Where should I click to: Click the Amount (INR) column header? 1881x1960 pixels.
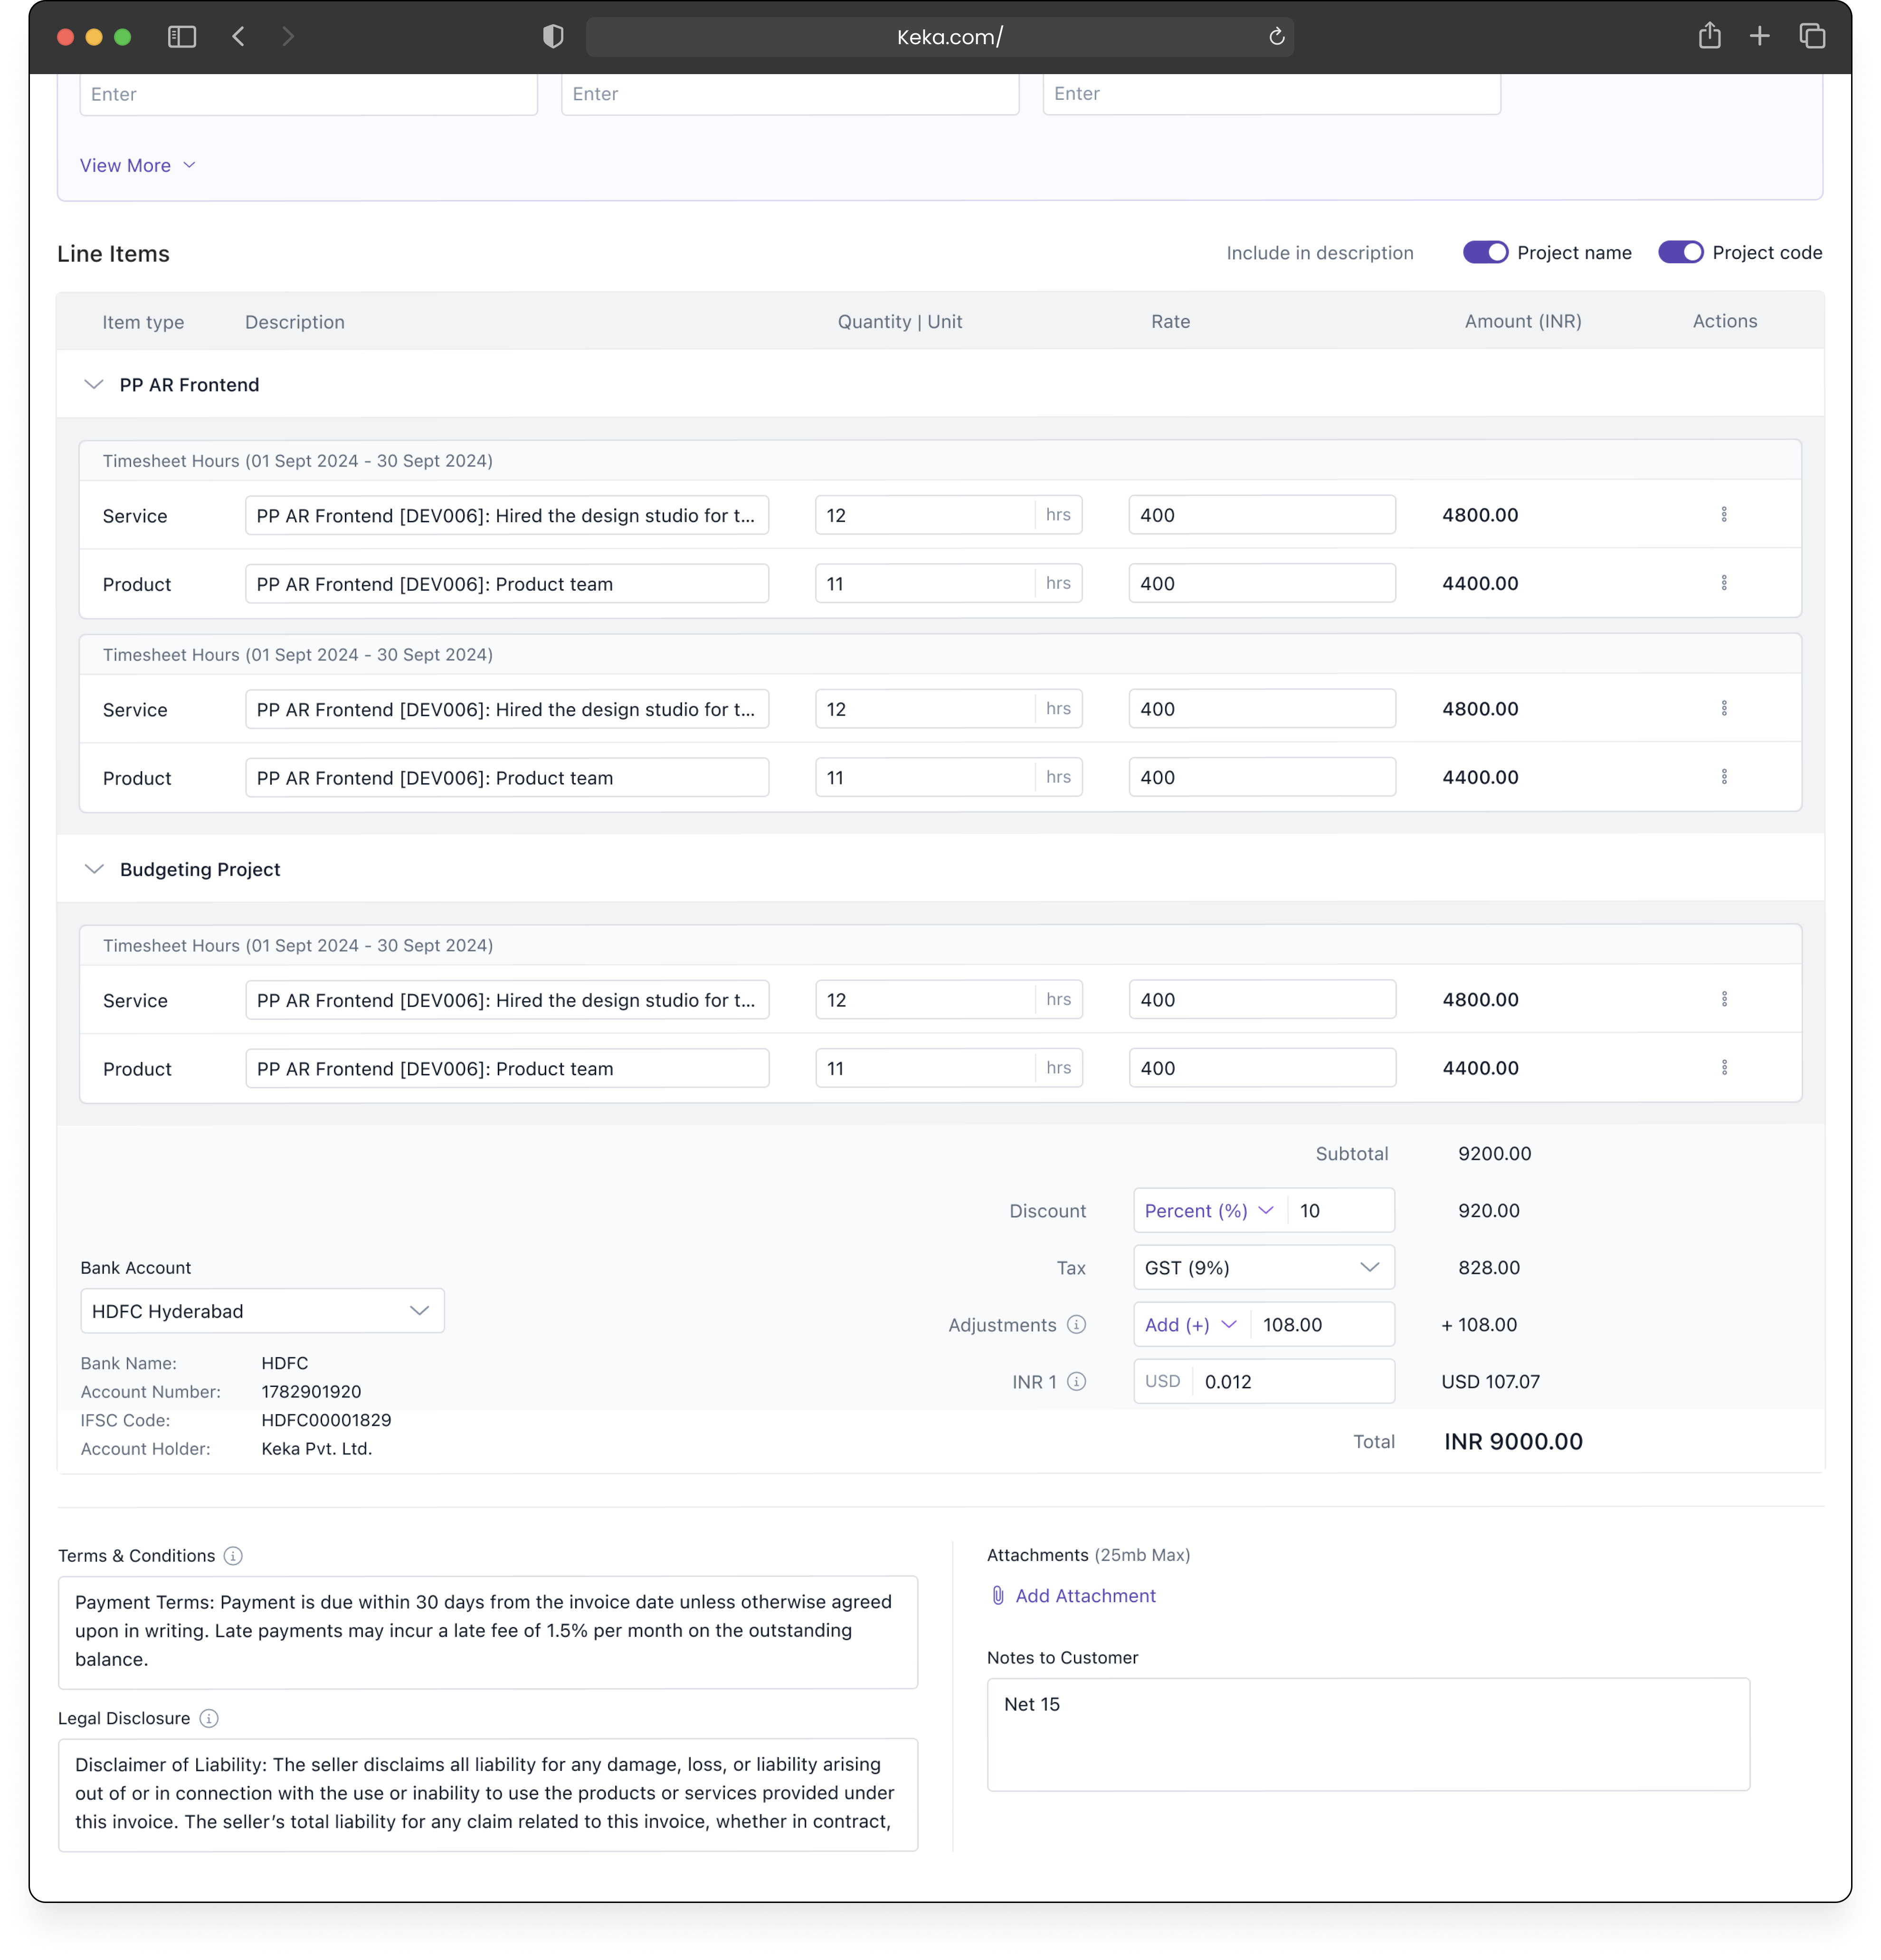pyautogui.click(x=1522, y=321)
